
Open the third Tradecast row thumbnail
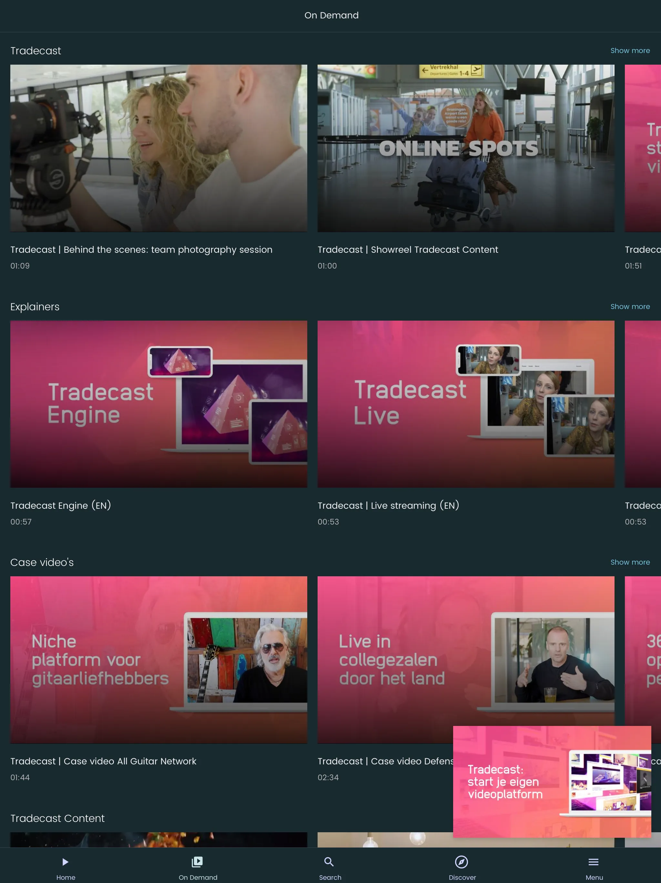(x=643, y=148)
